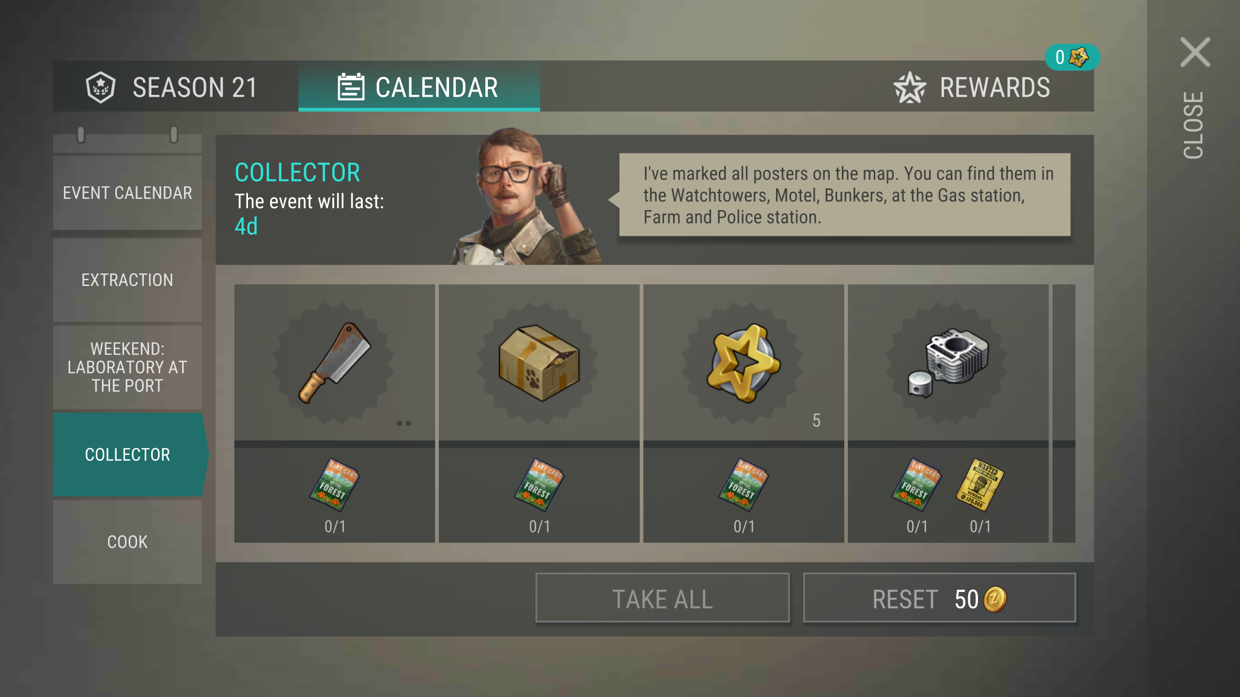Open the Rewards tab
Image resolution: width=1240 pixels, height=697 pixels.
(x=972, y=87)
